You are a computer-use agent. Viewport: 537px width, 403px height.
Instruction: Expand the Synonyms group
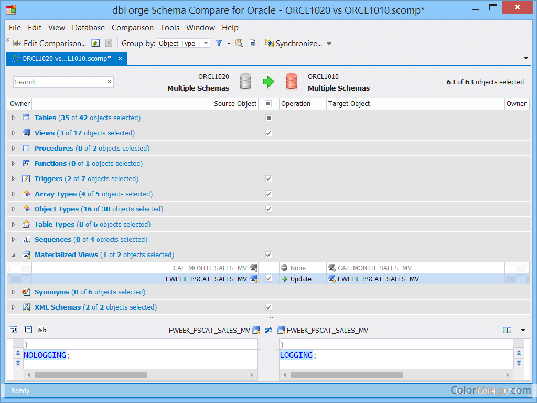[13, 292]
